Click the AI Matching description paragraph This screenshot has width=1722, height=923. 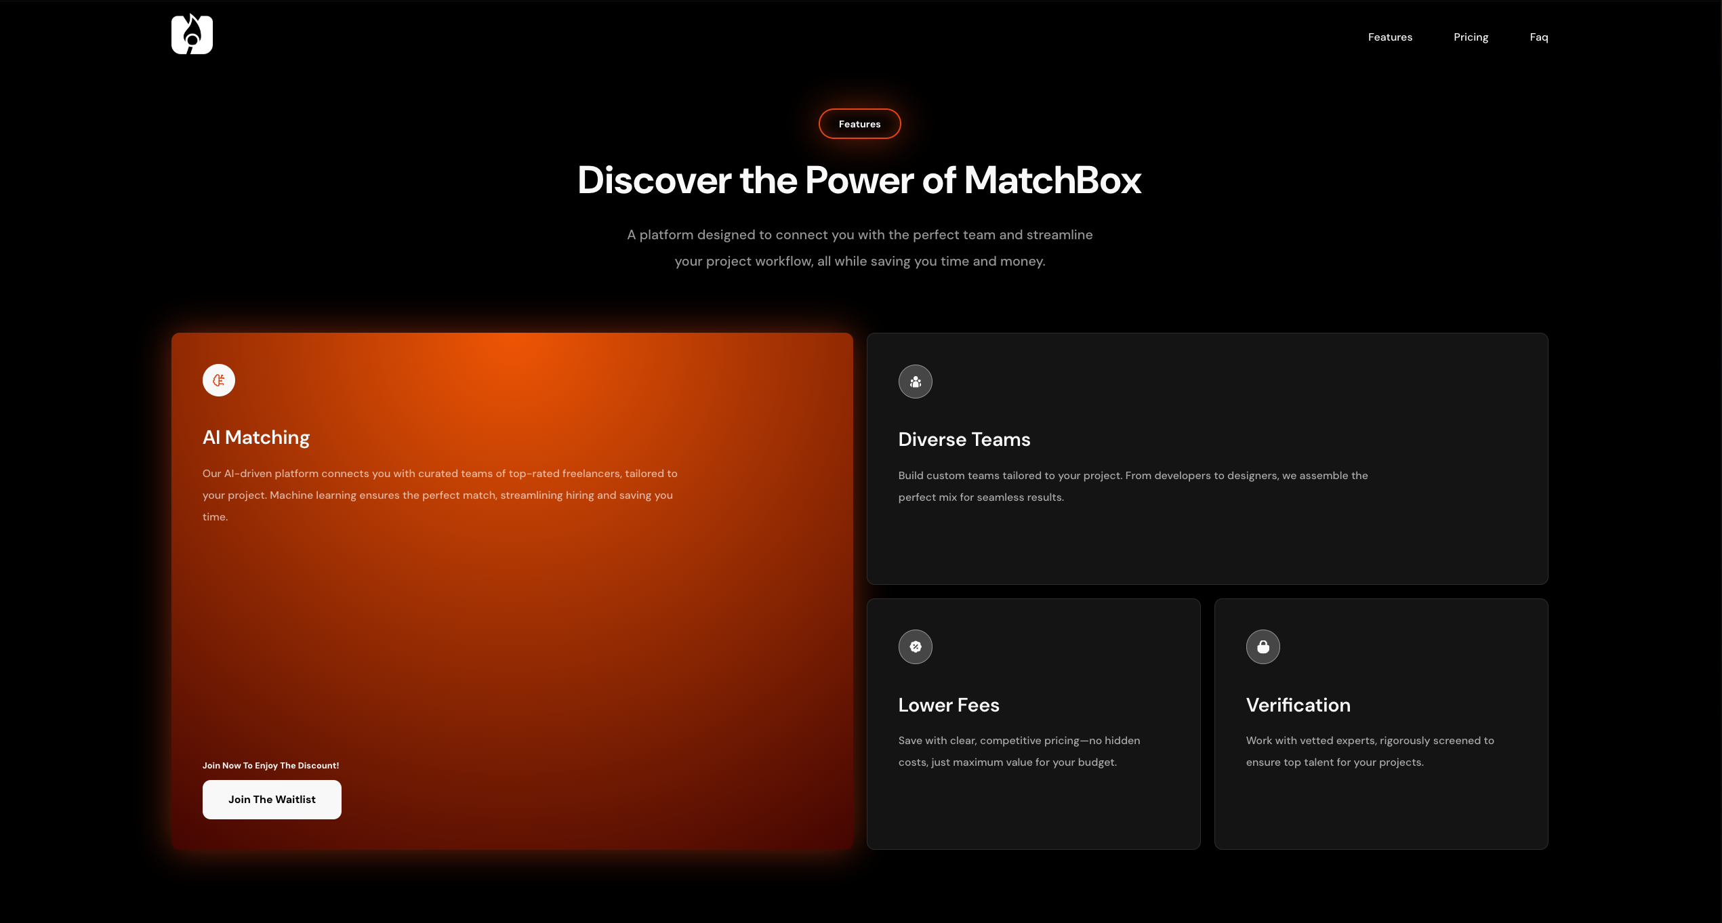(x=439, y=495)
